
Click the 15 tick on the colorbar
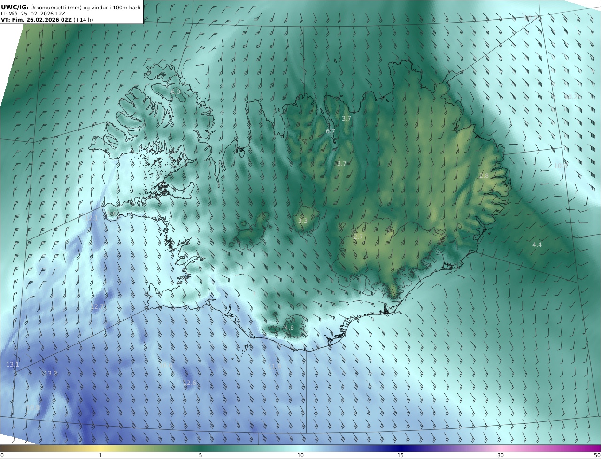click(401, 455)
